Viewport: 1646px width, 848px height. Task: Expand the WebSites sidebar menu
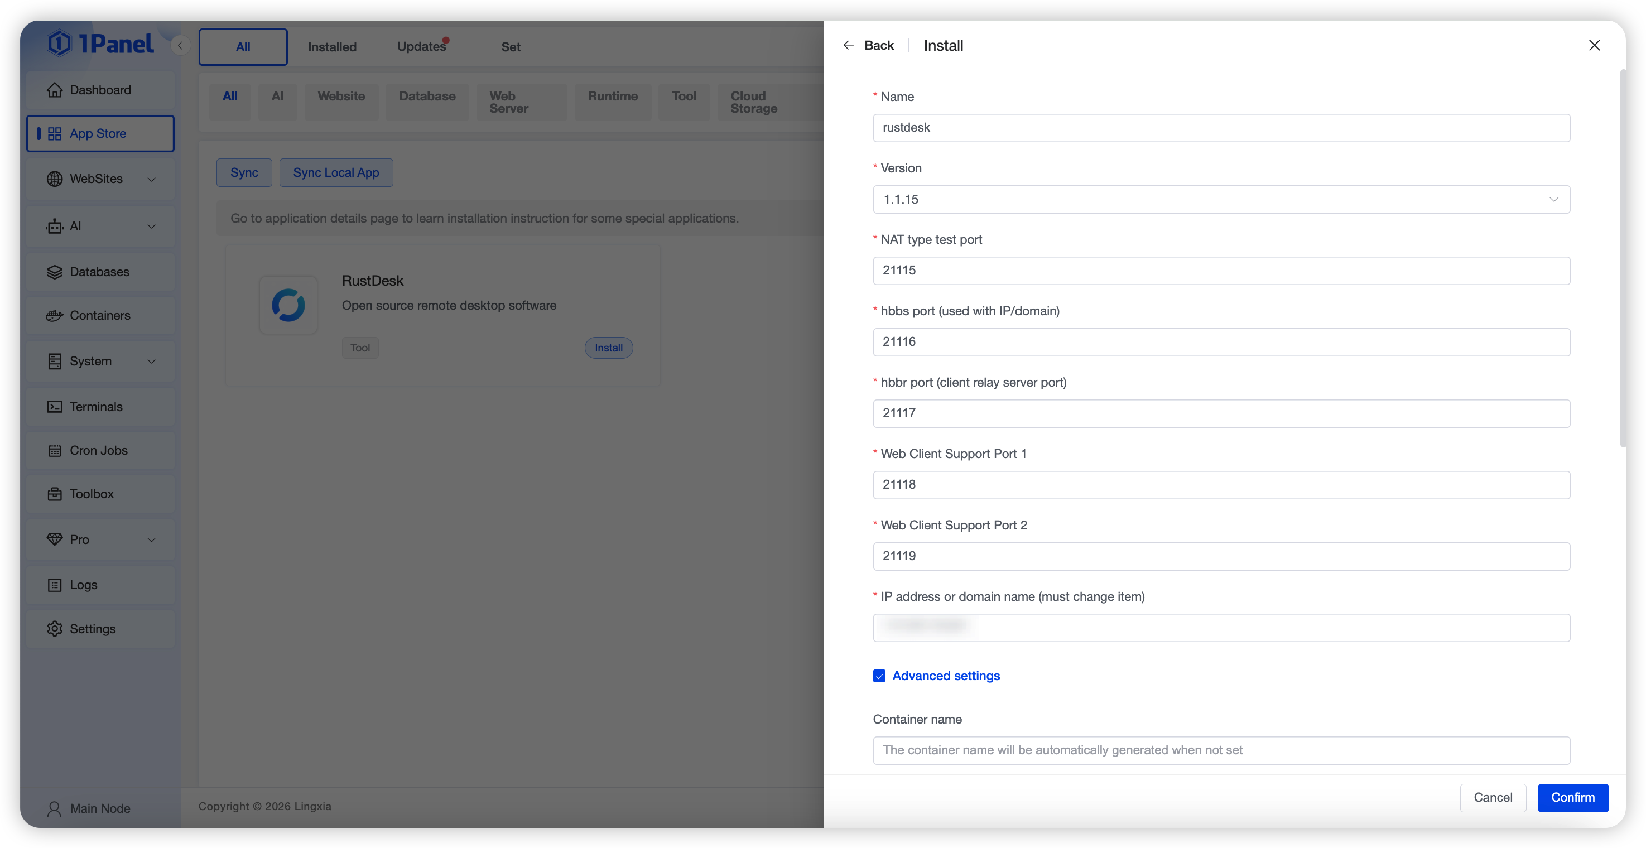(x=151, y=179)
